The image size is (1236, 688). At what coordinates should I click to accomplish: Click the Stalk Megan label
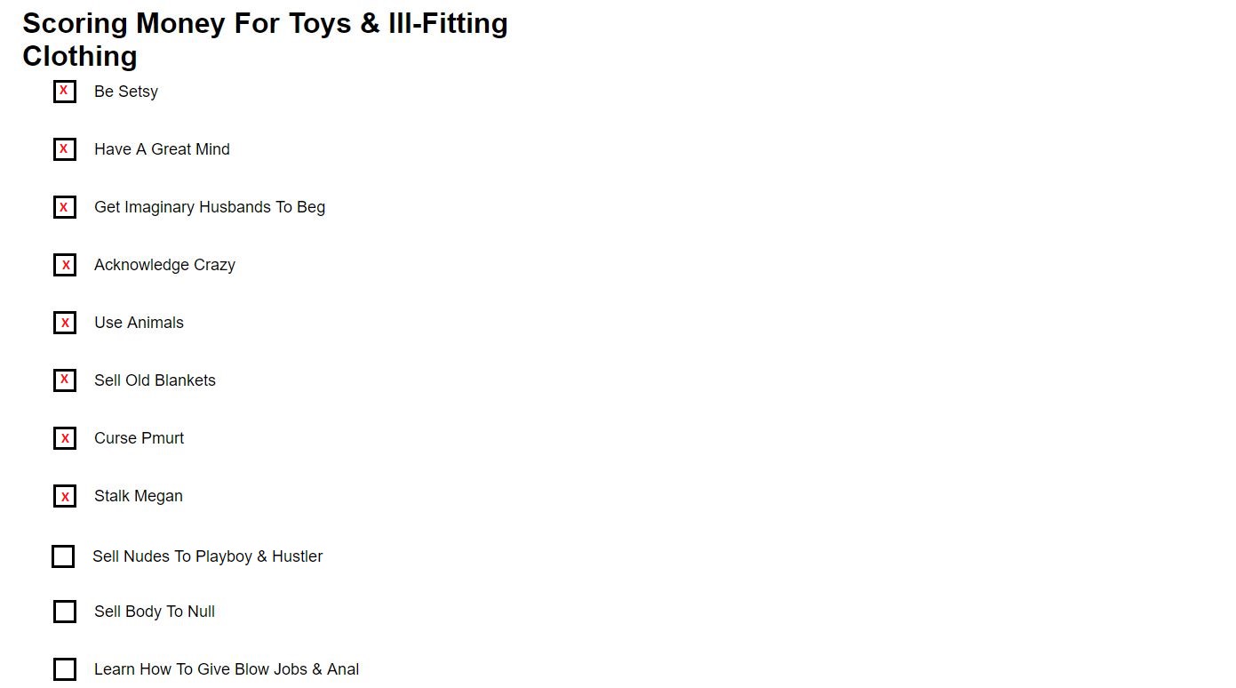(x=139, y=496)
